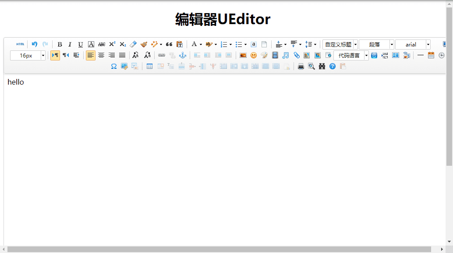Image resolution: width=453 pixels, height=253 pixels.
Task: Toggle underline formatting
Action: click(x=80, y=44)
